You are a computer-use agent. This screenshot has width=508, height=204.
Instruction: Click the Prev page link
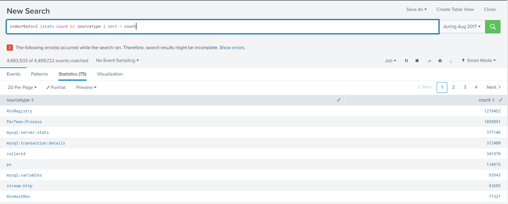tap(425, 87)
